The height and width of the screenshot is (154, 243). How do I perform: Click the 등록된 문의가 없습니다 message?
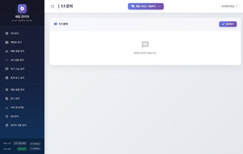[145, 53]
